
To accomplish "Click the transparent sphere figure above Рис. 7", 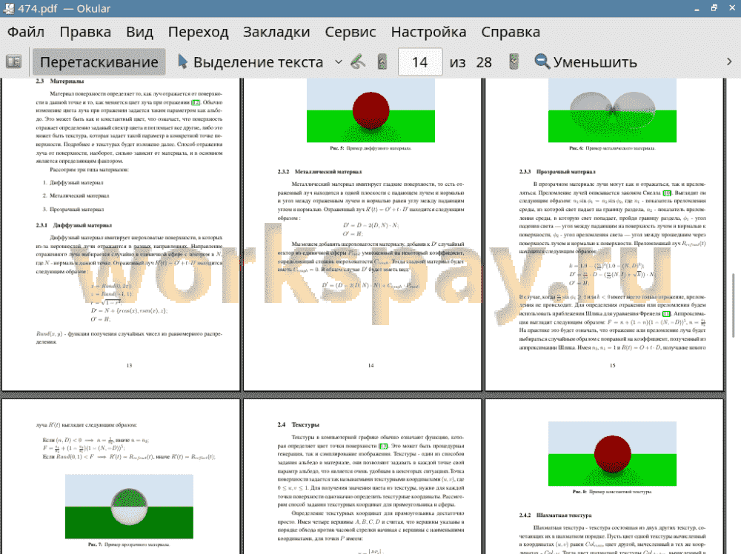I will click(x=129, y=507).
